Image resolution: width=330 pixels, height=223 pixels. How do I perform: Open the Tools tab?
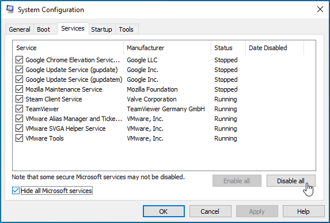126,29
